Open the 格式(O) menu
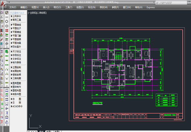This screenshot has height=132, width=191. pyautogui.click(x=57, y=8)
